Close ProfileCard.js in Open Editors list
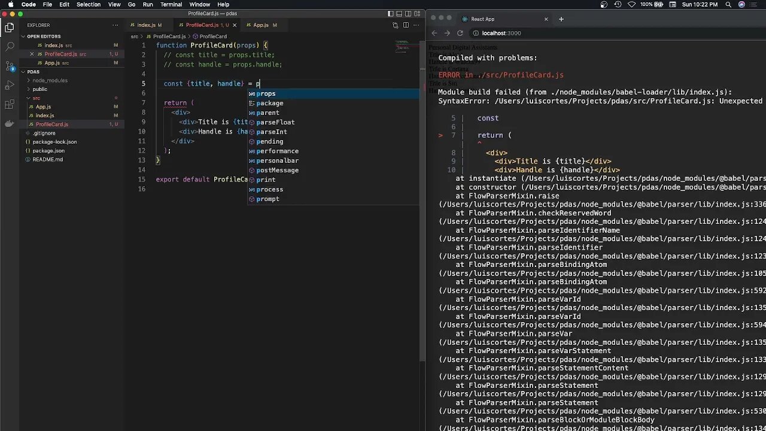This screenshot has height=431, width=766. (32, 54)
